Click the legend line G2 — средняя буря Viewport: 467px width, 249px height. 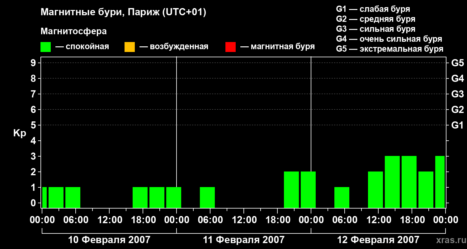click(x=376, y=19)
